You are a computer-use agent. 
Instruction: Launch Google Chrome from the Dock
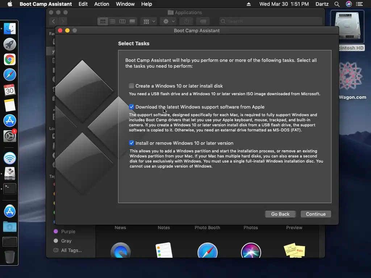10,59
